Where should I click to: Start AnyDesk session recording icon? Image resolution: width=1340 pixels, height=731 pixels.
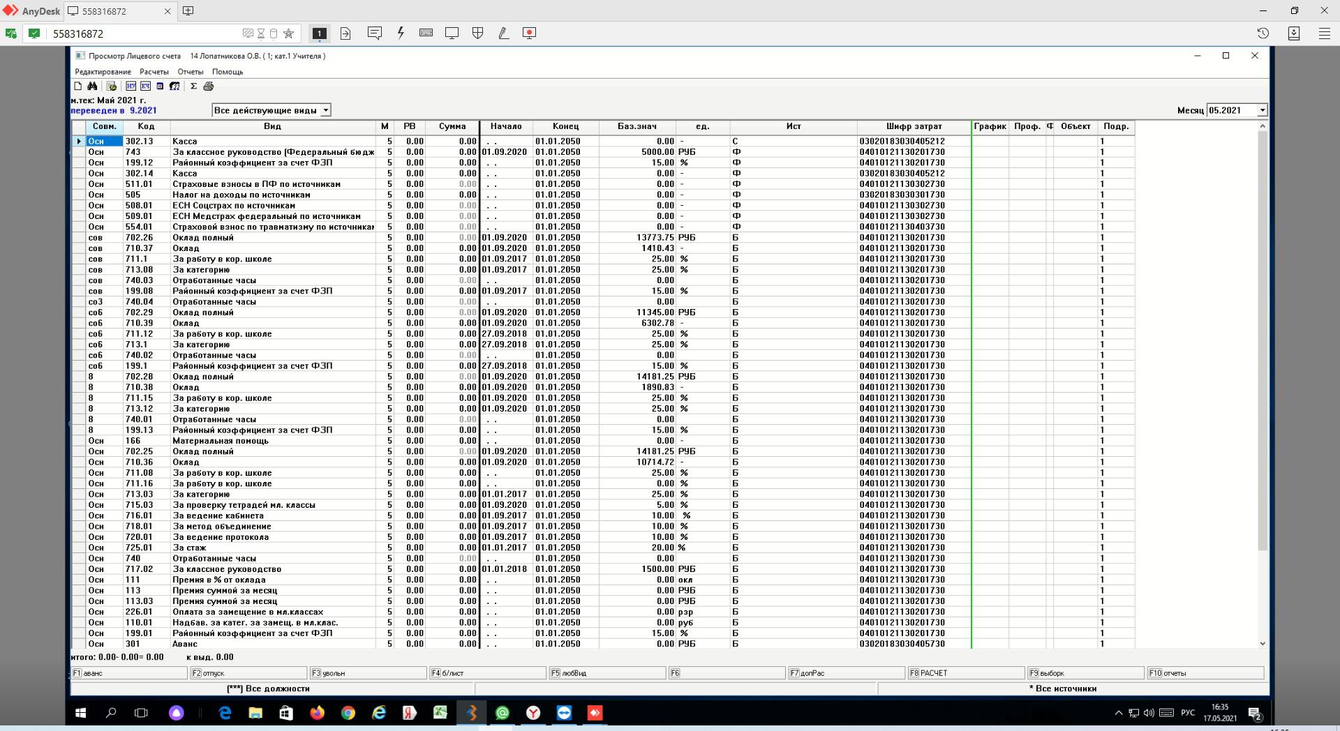pos(529,33)
